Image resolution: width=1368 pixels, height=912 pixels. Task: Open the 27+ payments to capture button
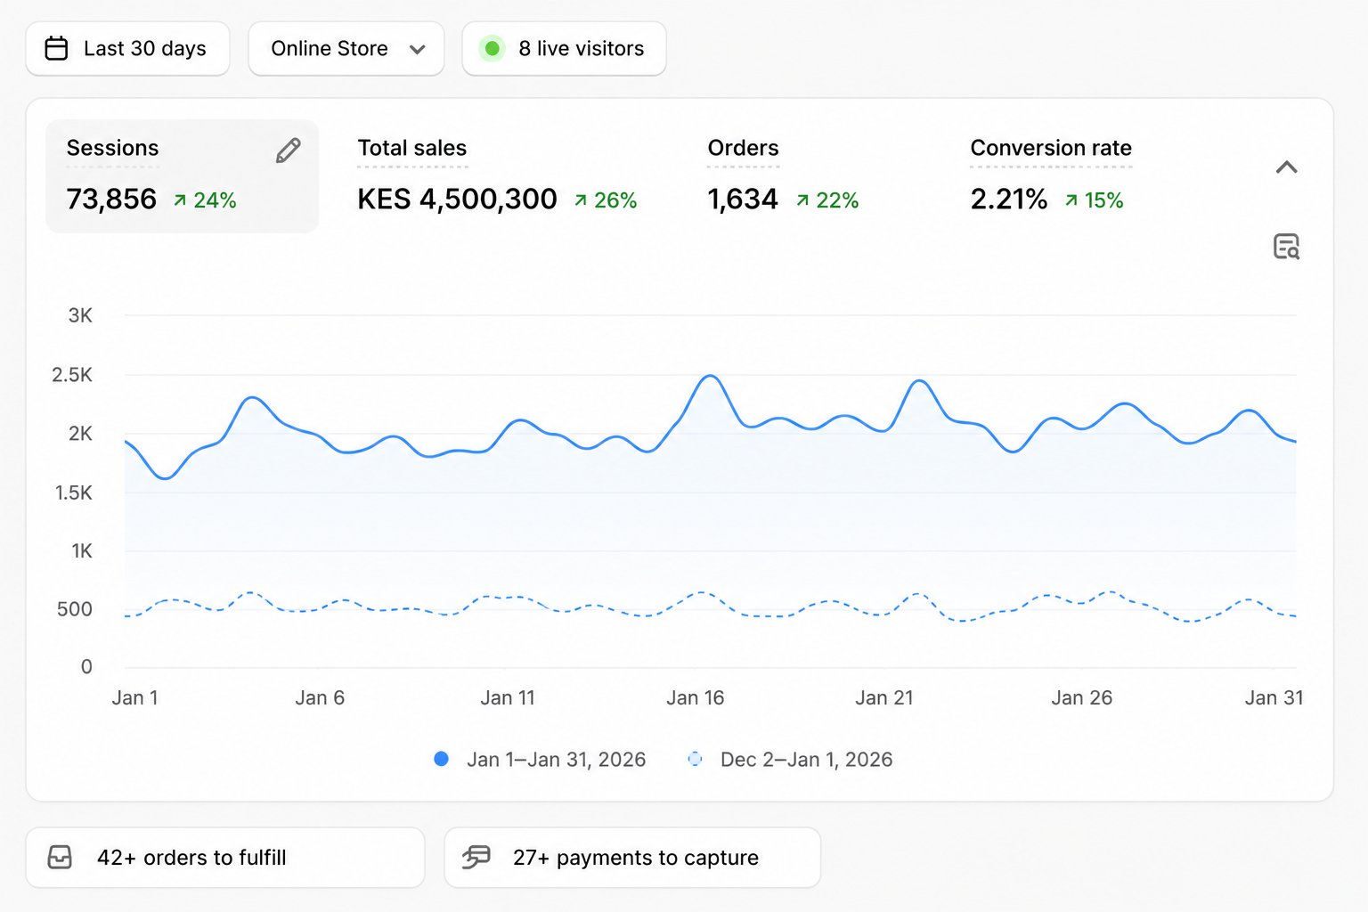632,857
